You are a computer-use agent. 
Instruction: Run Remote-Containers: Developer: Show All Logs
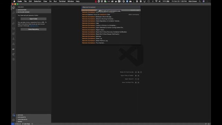111,17
